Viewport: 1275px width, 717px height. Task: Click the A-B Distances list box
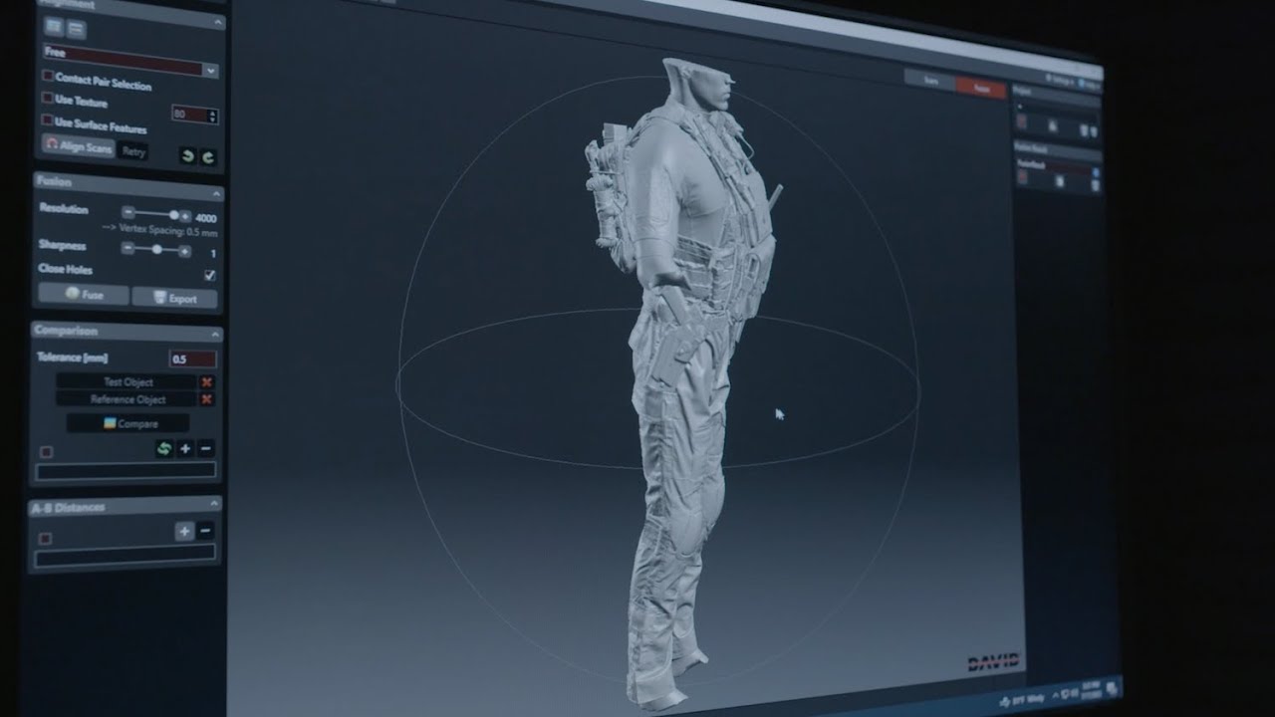[x=125, y=557]
